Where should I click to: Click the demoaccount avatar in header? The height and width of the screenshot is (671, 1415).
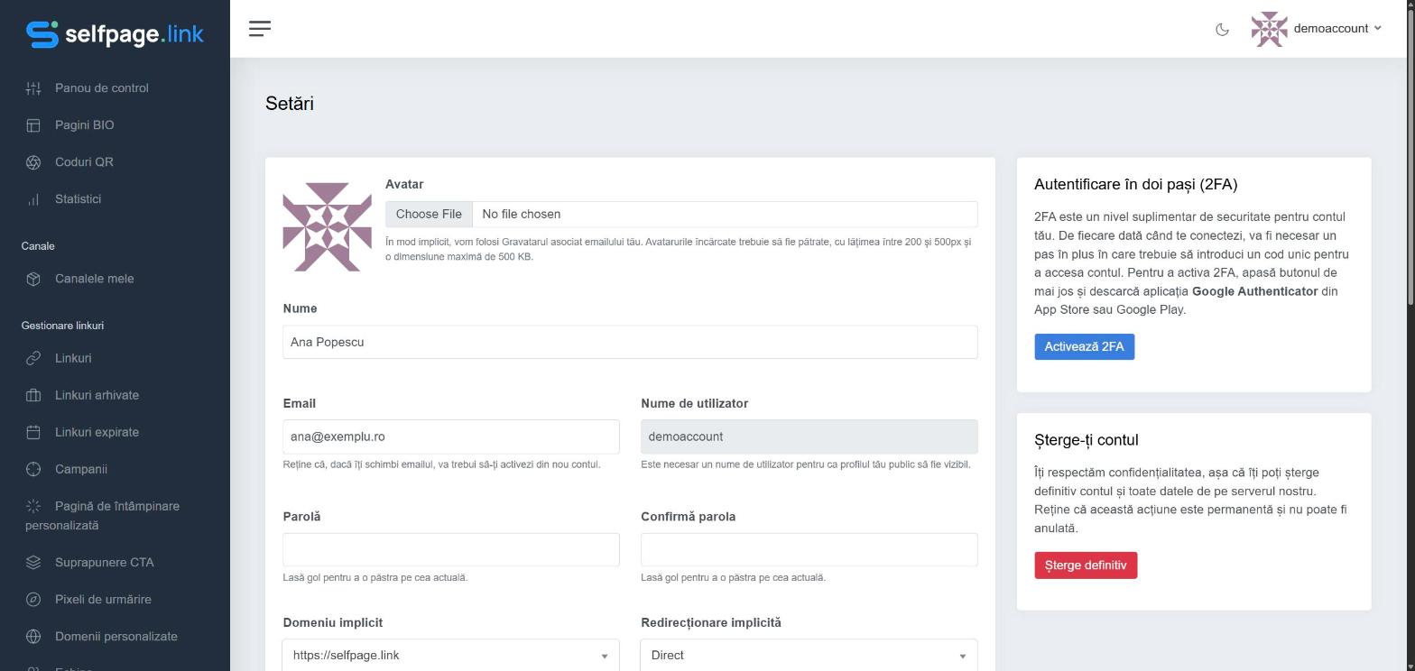coord(1269,29)
